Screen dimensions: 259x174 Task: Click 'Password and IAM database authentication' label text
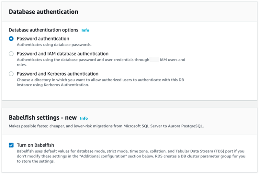pyautogui.click(x=62, y=54)
